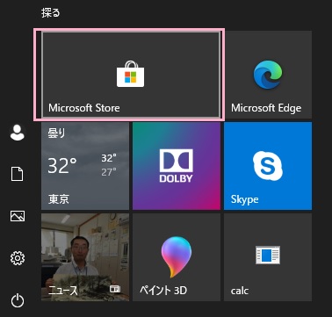Open Pictures icon in the sidebar
This screenshot has width=332, height=317.
point(18,216)
